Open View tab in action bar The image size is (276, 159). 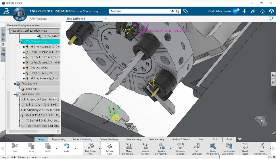(x=201, y=139)
